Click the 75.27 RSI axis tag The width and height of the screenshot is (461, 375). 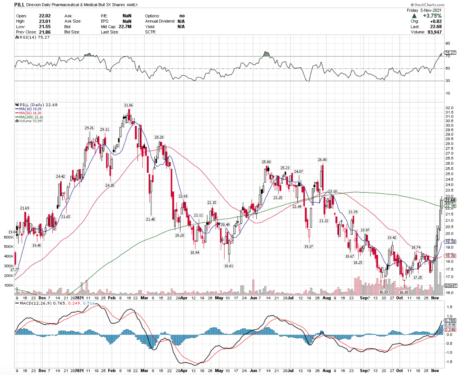point(450,52)
